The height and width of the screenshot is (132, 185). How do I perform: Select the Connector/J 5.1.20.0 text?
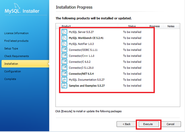81,68
